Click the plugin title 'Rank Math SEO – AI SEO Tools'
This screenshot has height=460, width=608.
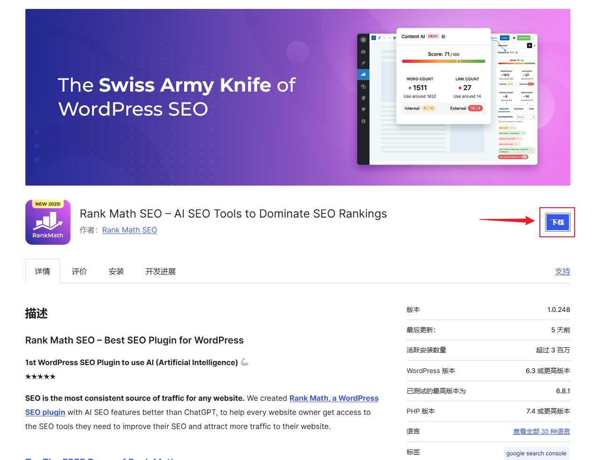click(233, 214)
